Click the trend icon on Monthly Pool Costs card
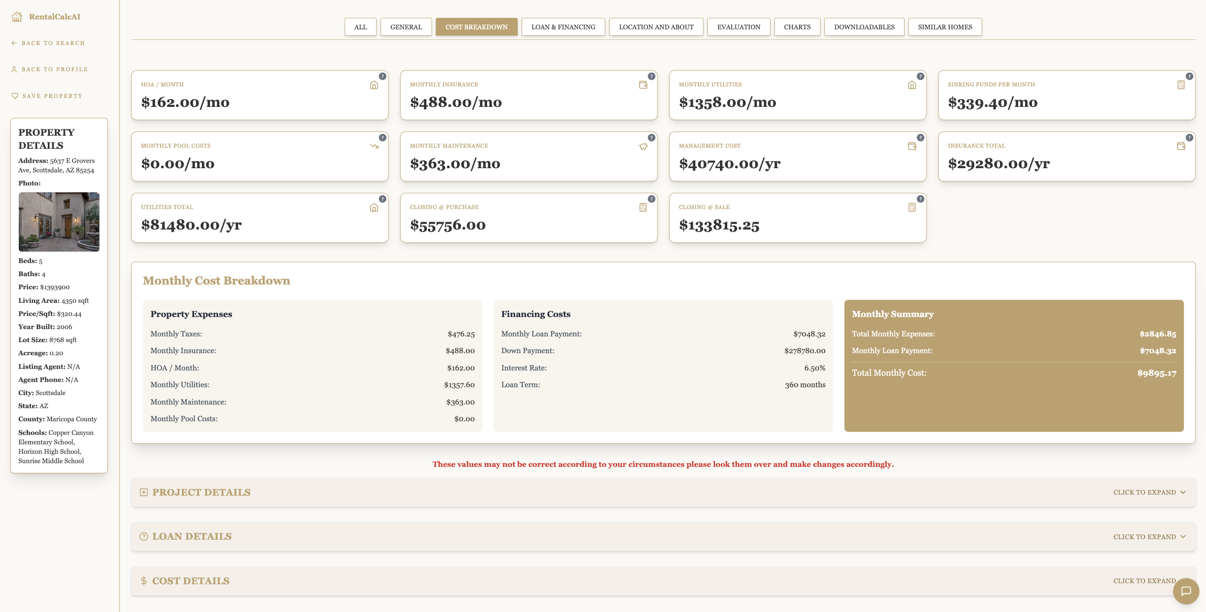 click(374, 146)
